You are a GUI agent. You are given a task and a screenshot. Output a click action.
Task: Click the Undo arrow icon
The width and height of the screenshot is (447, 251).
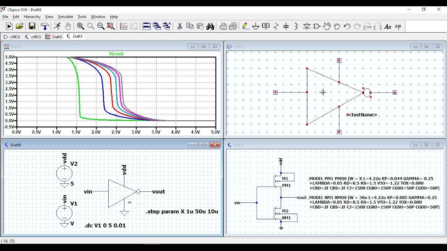[347, 26]
